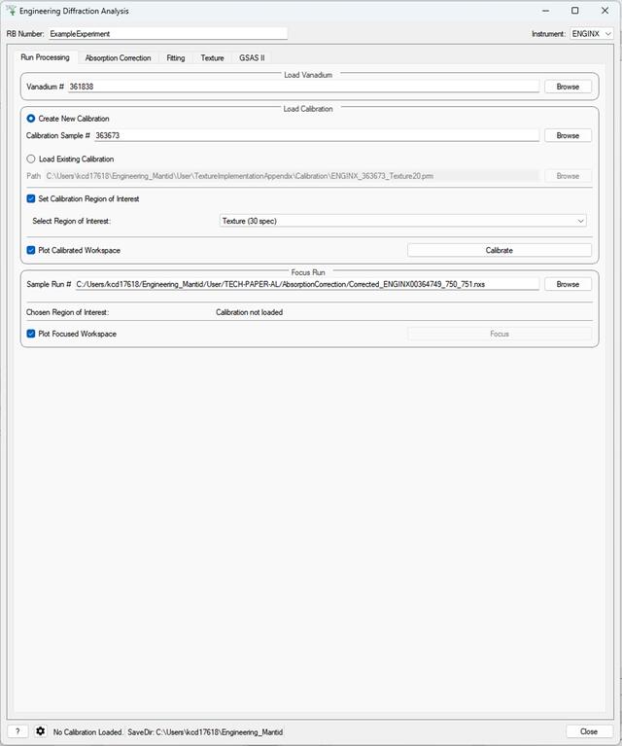Click the 'Chosen Region of Interest:' label
Screen dimensions: 622x746
click(67, 312)
